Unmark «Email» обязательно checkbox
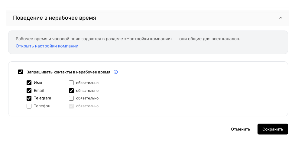 [71, 91]
